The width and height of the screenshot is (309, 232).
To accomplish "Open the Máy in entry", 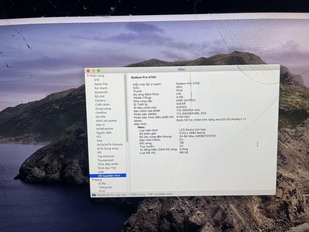I will [x=100, y=125].
